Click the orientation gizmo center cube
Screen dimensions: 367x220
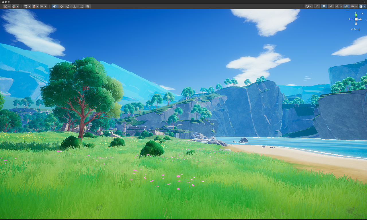pos(356,19)
